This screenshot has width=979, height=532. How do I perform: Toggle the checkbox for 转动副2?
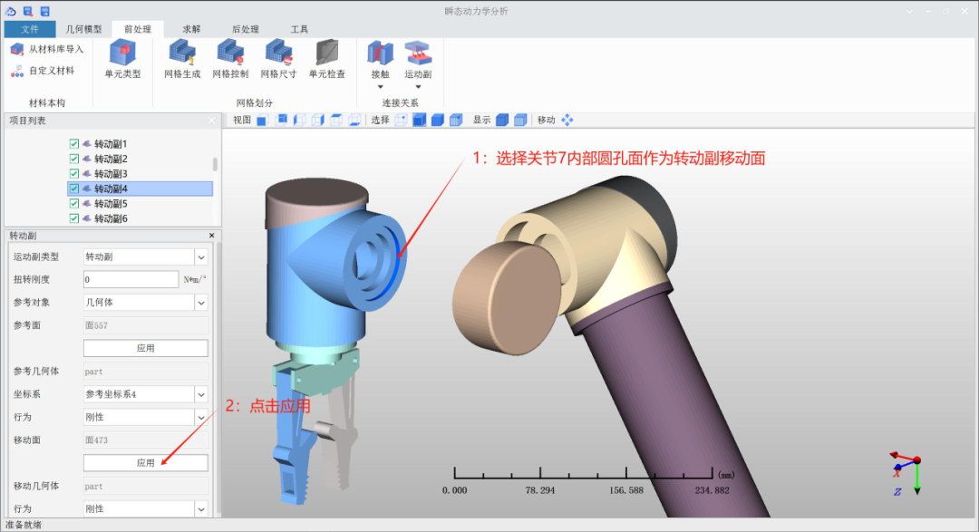74,159
